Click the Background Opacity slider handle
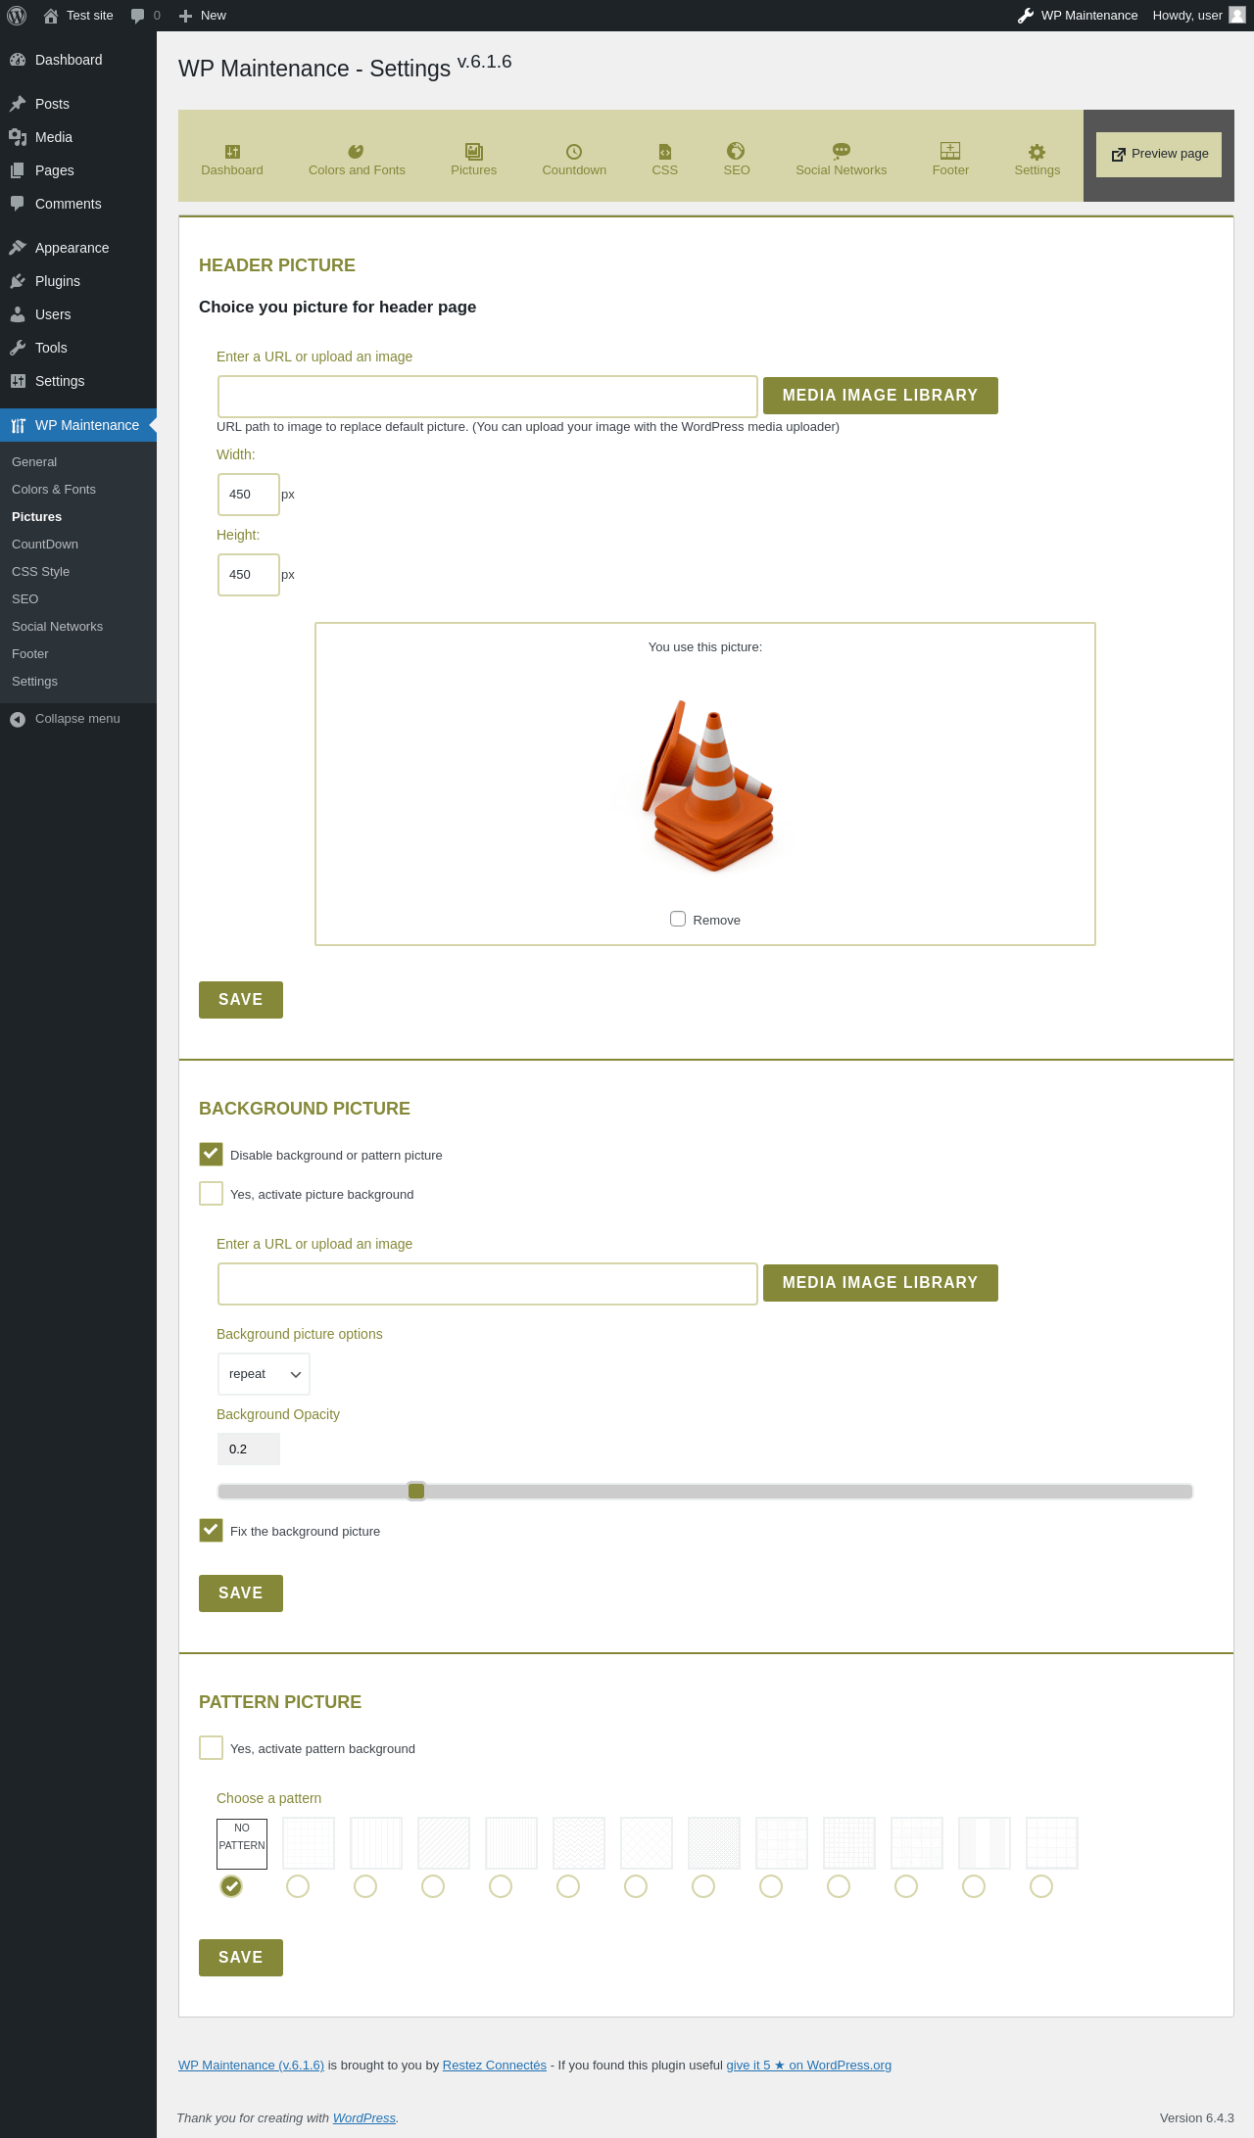1254x2138 pixels. [x=416, y=1491]
